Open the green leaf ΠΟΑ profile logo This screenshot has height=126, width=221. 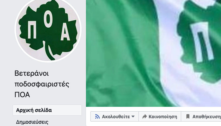tap(48, 30)
